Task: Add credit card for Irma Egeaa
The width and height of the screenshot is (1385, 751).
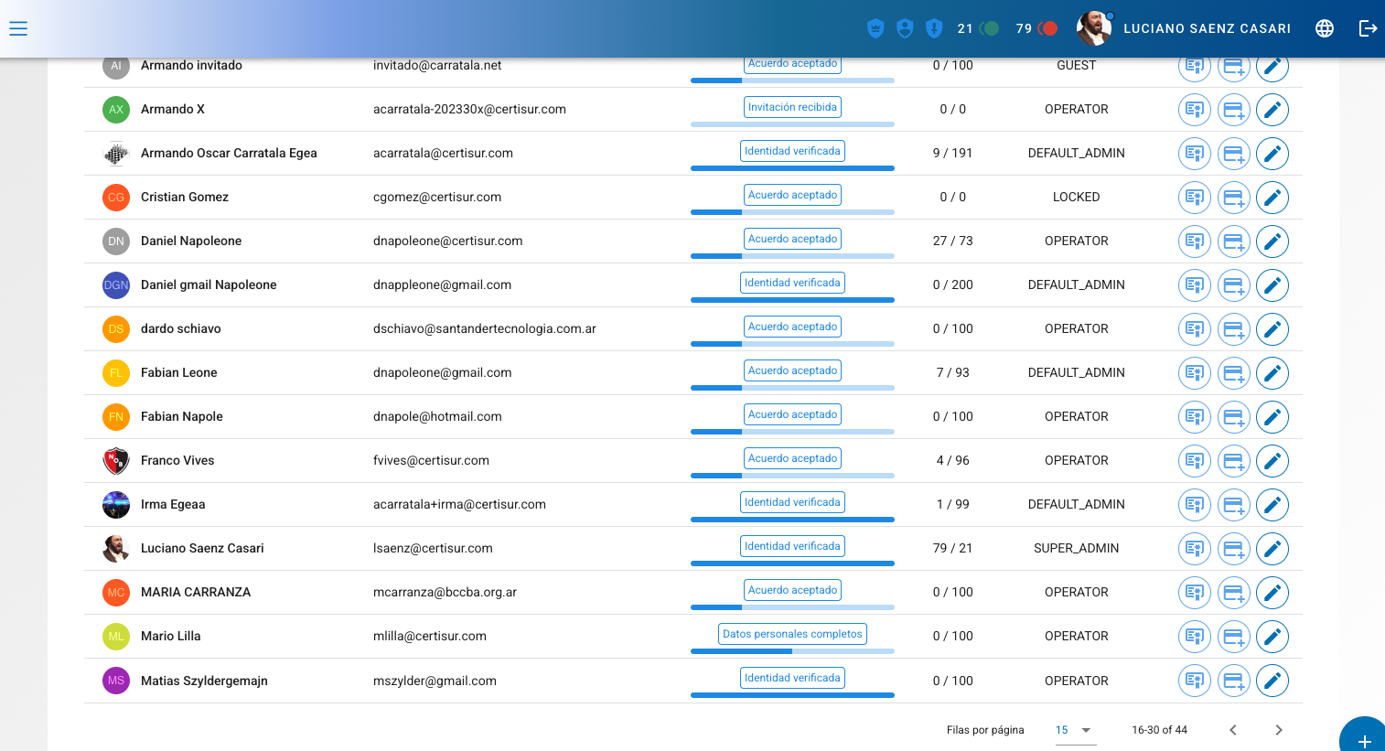Action: click(x=1233, y=505)
